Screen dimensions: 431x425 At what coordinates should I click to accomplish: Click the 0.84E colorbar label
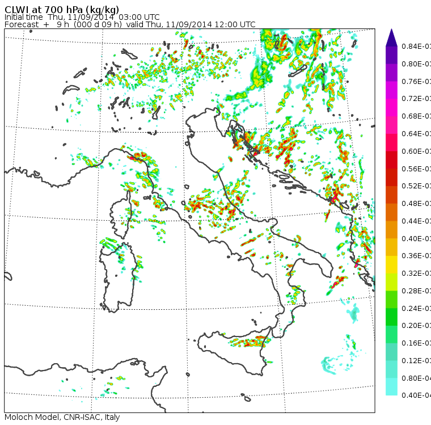coord(416,47)
